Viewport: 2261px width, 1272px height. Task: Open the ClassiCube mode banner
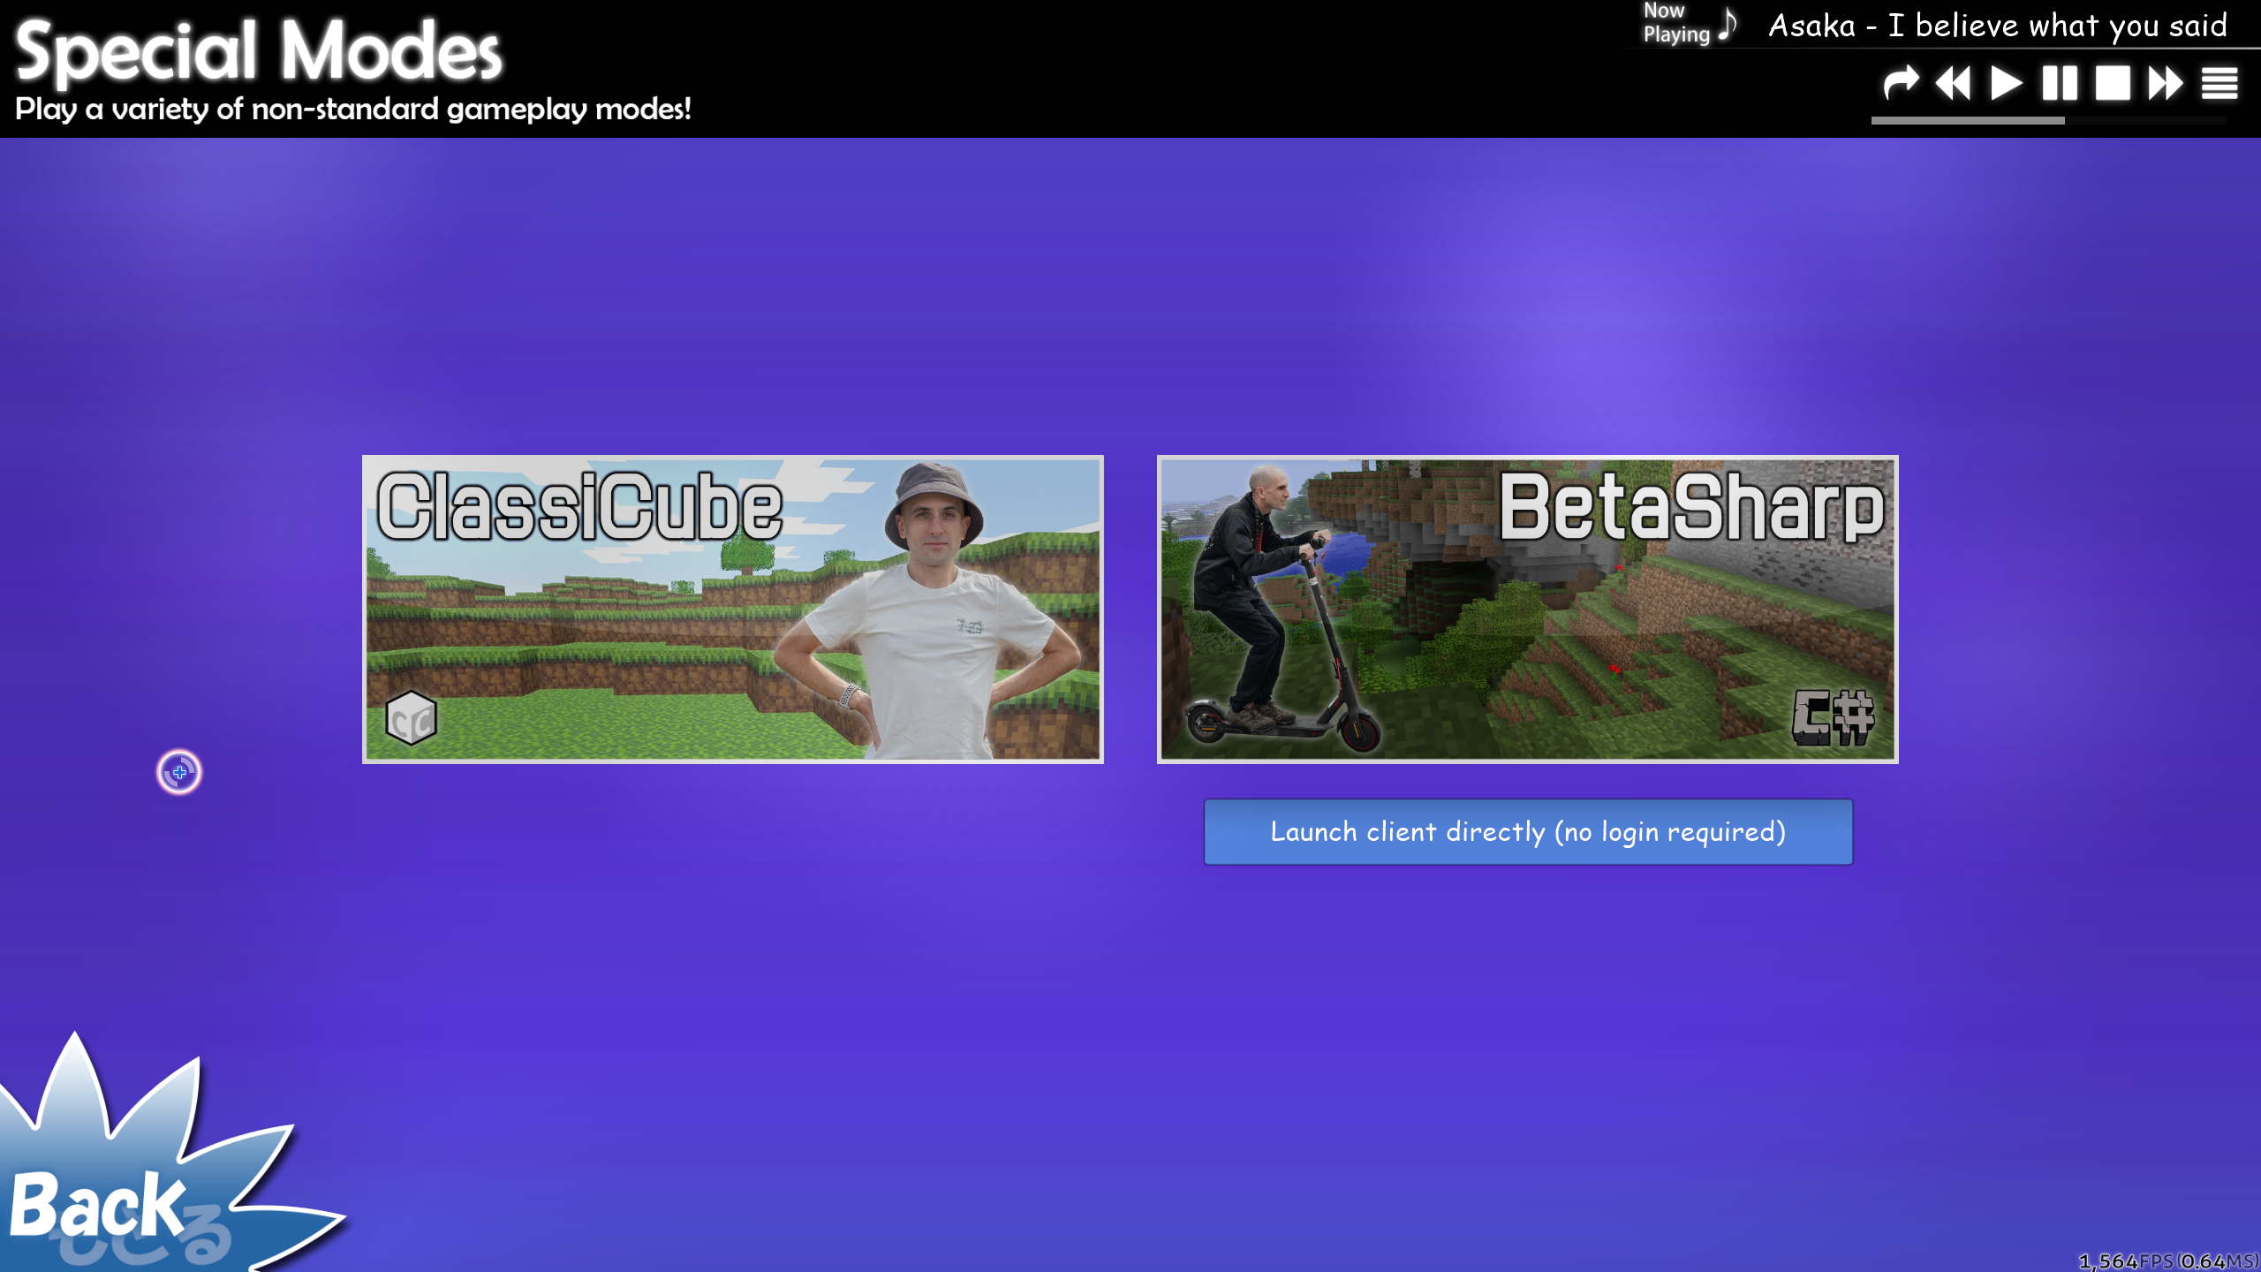tap(733, 609)
